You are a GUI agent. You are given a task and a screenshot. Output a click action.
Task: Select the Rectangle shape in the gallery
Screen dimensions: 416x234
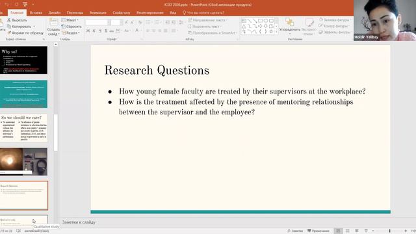point(260,20)
